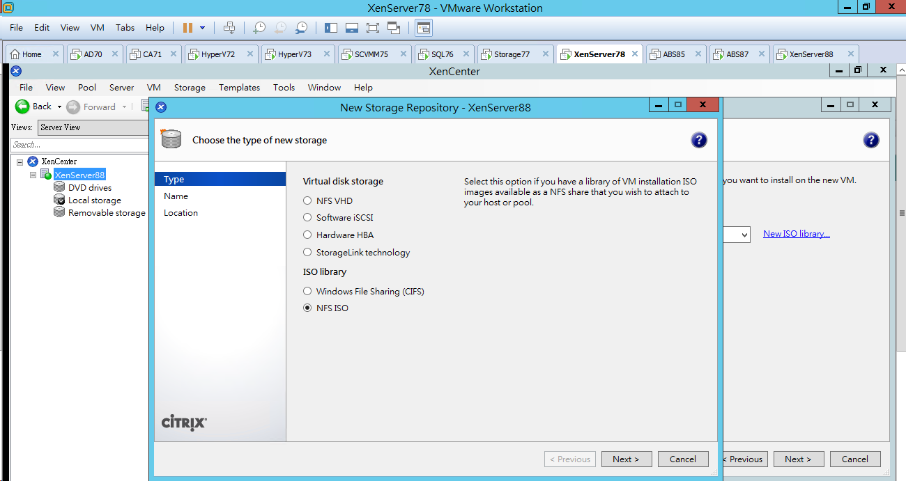The width and height of the screenshot is (906, 481).
Task: Click the VMware suspend (pause) toolbar button
Action: [x=187, y=28]
